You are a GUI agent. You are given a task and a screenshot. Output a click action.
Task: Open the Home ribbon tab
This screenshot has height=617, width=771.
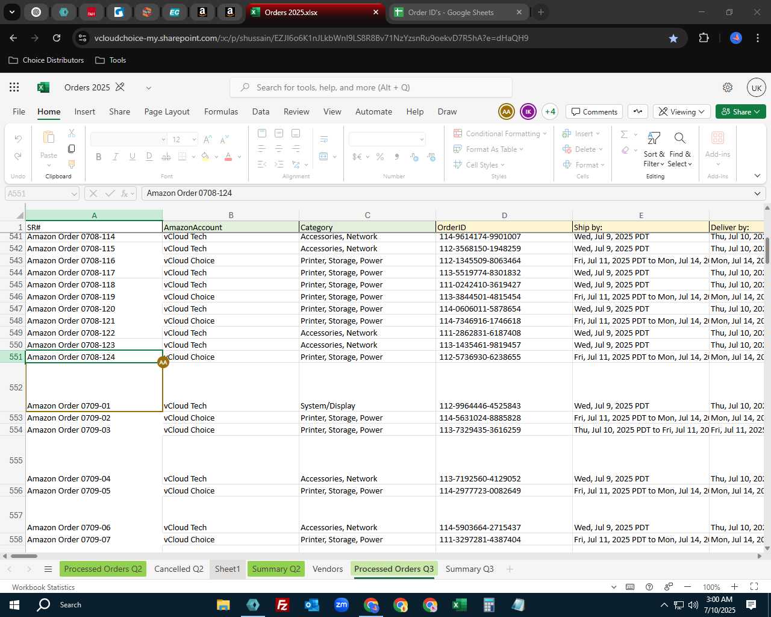pos(49,111)
